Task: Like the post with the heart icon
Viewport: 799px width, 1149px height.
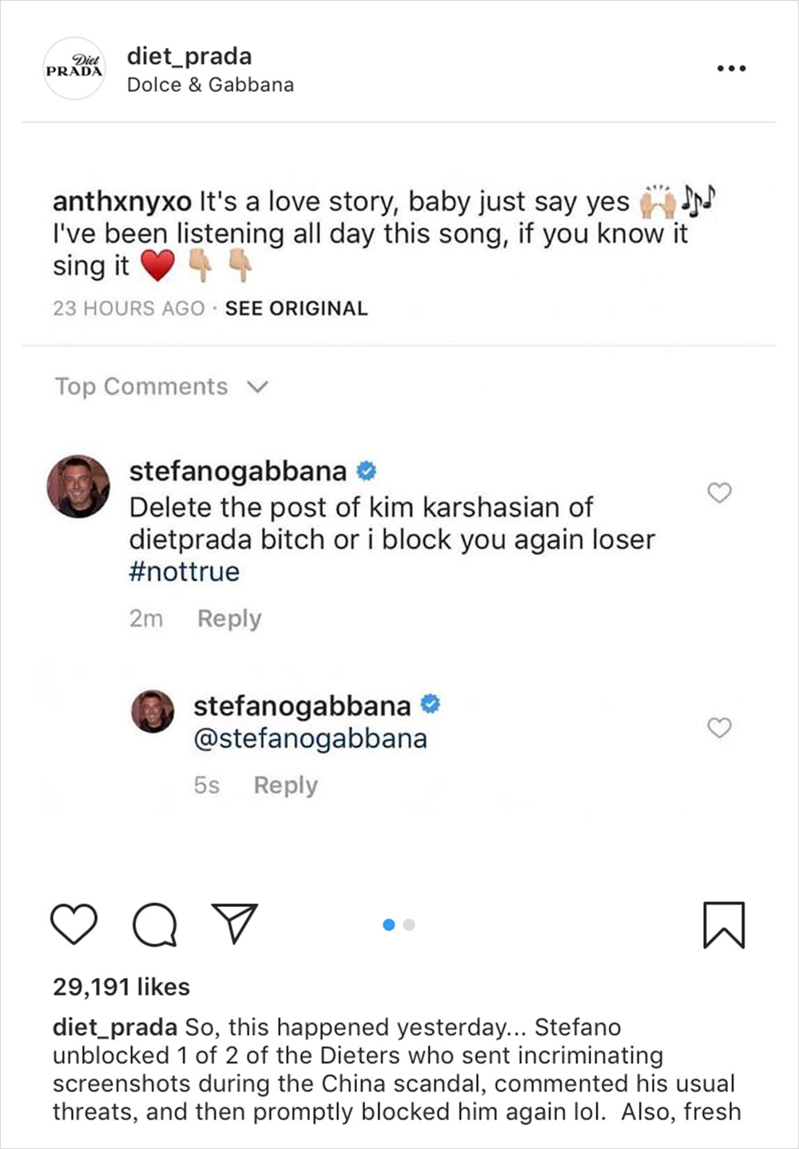Action: tap(74, 924)
